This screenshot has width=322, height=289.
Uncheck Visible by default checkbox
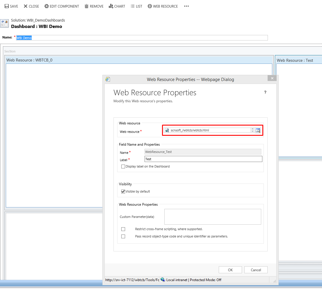tap(123, 191)
